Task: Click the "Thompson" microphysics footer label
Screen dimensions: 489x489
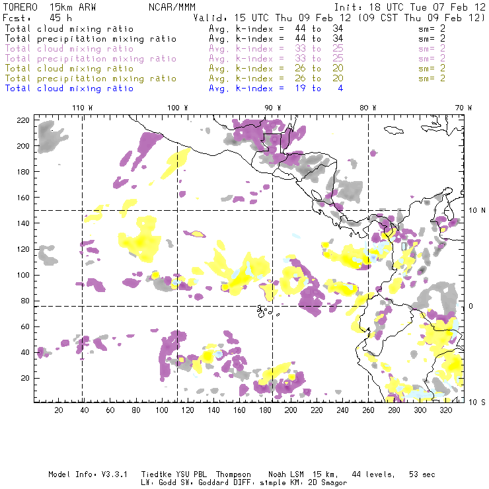Action: [x=233, y=474]
